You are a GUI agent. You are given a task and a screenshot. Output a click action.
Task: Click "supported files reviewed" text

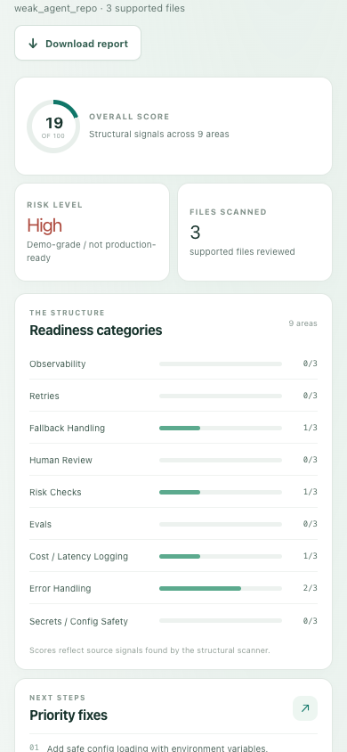(242, 252)
